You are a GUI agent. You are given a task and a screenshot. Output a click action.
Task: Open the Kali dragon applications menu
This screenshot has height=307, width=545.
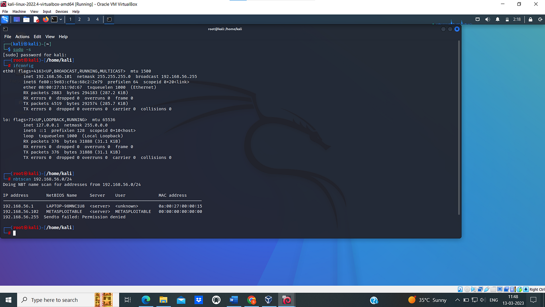pos(5,19)
